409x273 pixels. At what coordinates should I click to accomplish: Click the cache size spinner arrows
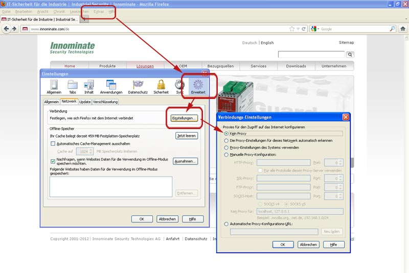pos(92,152)
